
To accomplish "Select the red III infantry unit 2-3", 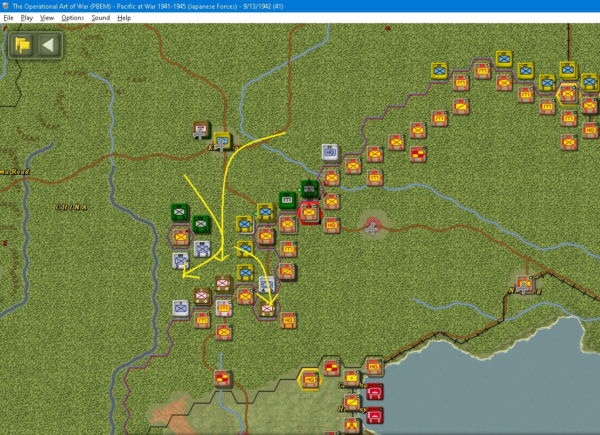I will click(x=266, y=236).
